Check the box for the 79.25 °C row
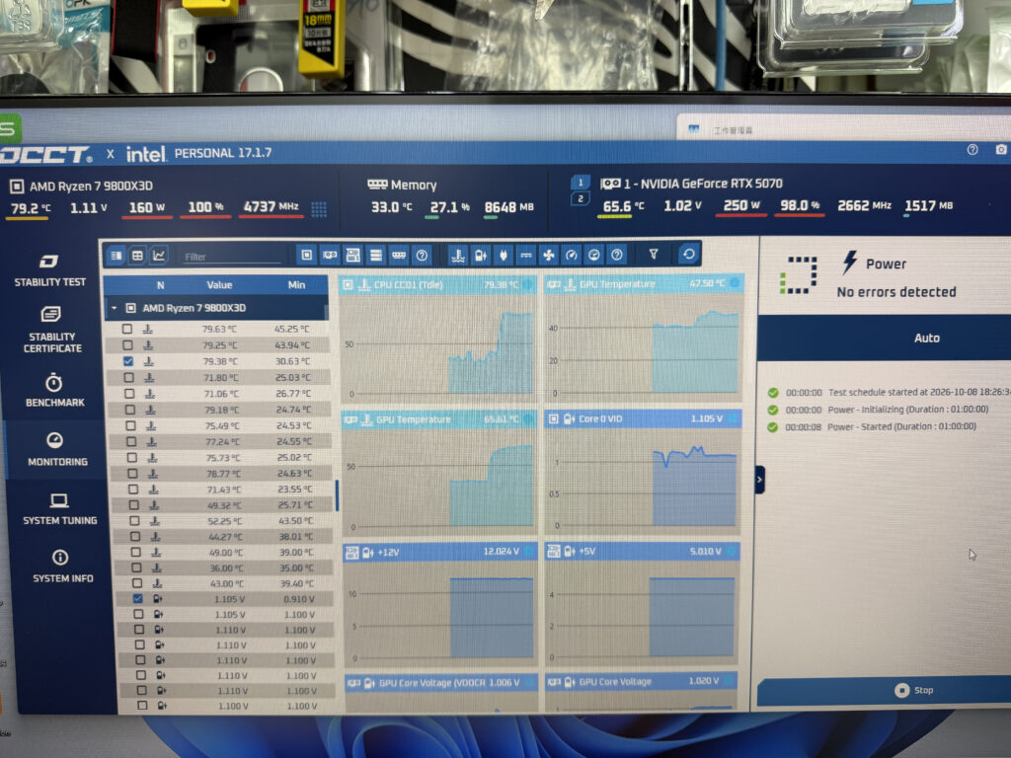Image resolution: width=1011 pixels, height=758 pixels. click(127, 344)
